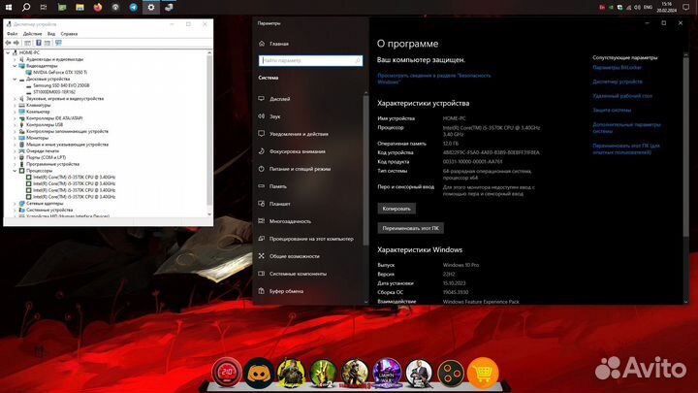This screenshot has height=393, width=698.
Task: Click Переименовать этот ПК button
Action: point(410,228)
